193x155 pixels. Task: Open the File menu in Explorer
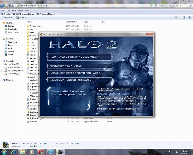3,10
